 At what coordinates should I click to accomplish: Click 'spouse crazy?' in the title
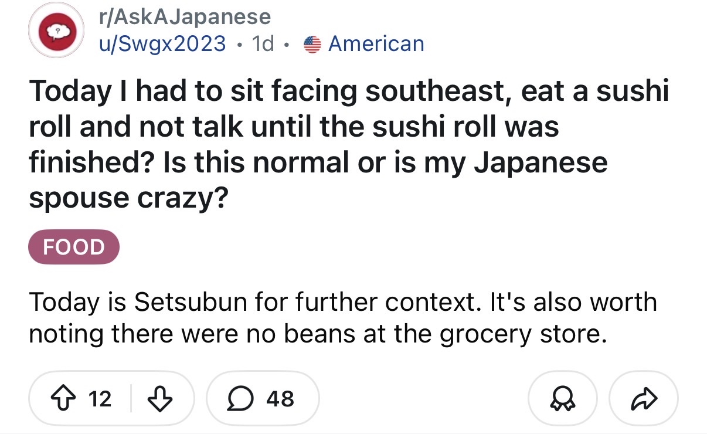click(128, 199)
